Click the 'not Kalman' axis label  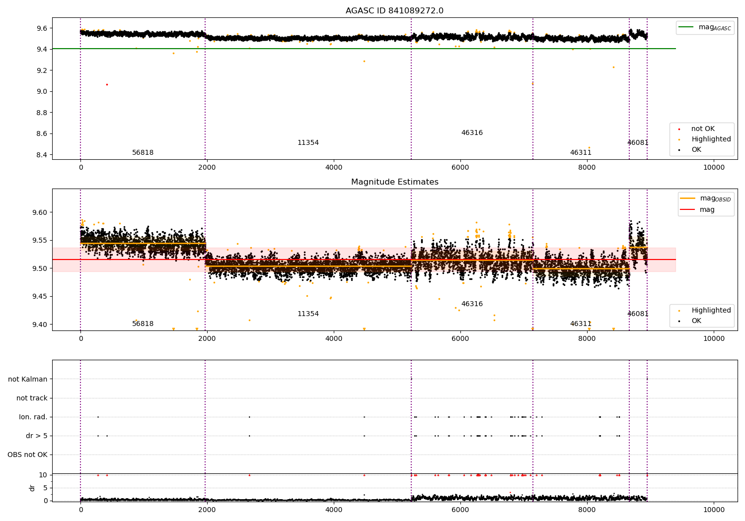(x=28, y=379)
